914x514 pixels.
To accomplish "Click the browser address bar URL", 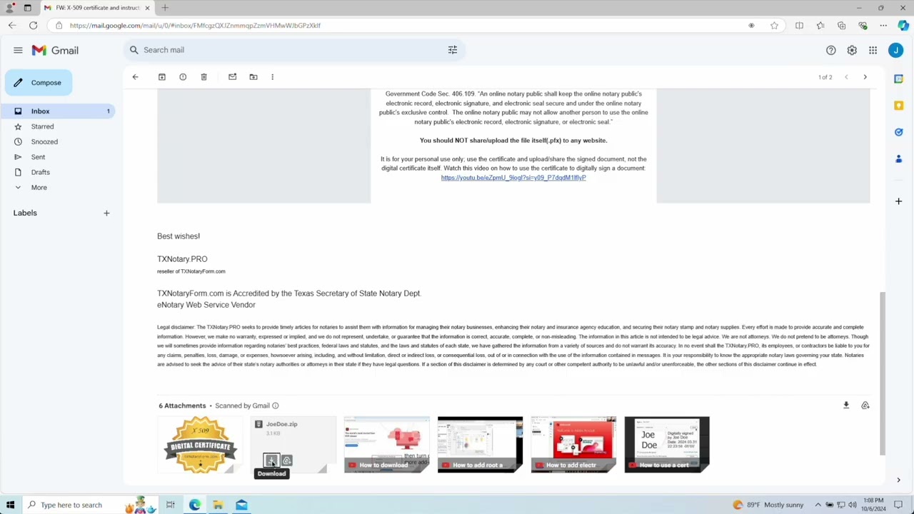I will tap(195, 26).
